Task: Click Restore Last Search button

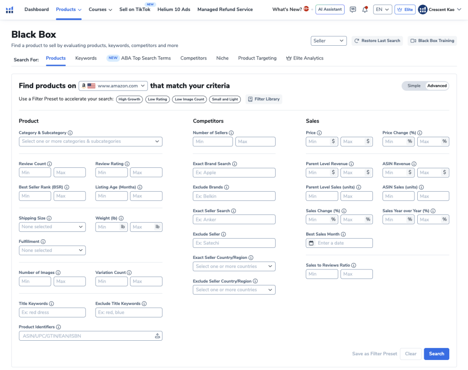Action: click(x=377, y=41)
